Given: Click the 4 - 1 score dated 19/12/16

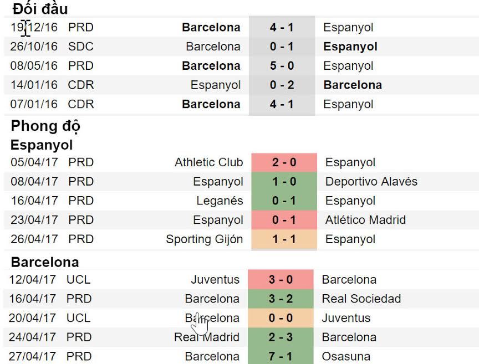Looking at the screenshot, I should (x=282, y=27).
